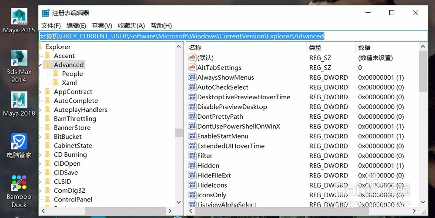Image resolution: width=435 pixels, height=218 pixels.
Task: Select the (默认) default value icon
Action: point(192,58)
